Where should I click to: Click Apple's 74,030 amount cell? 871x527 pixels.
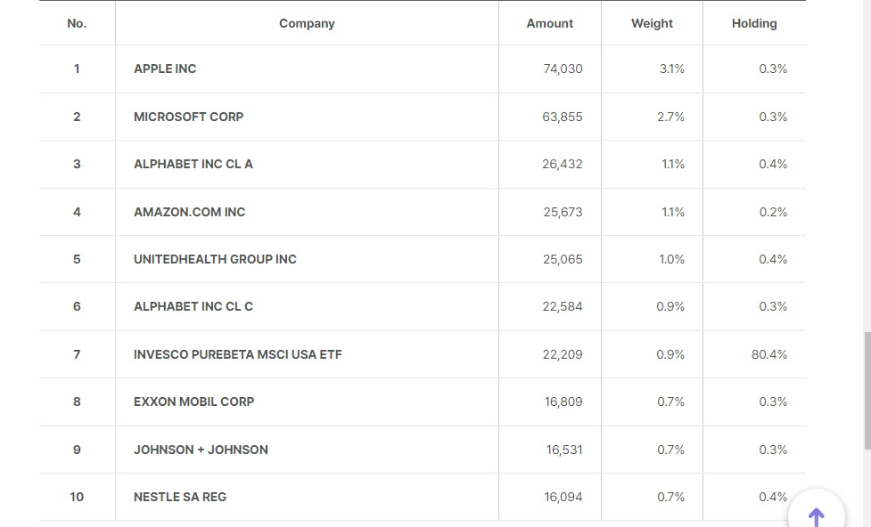point(562,69)
